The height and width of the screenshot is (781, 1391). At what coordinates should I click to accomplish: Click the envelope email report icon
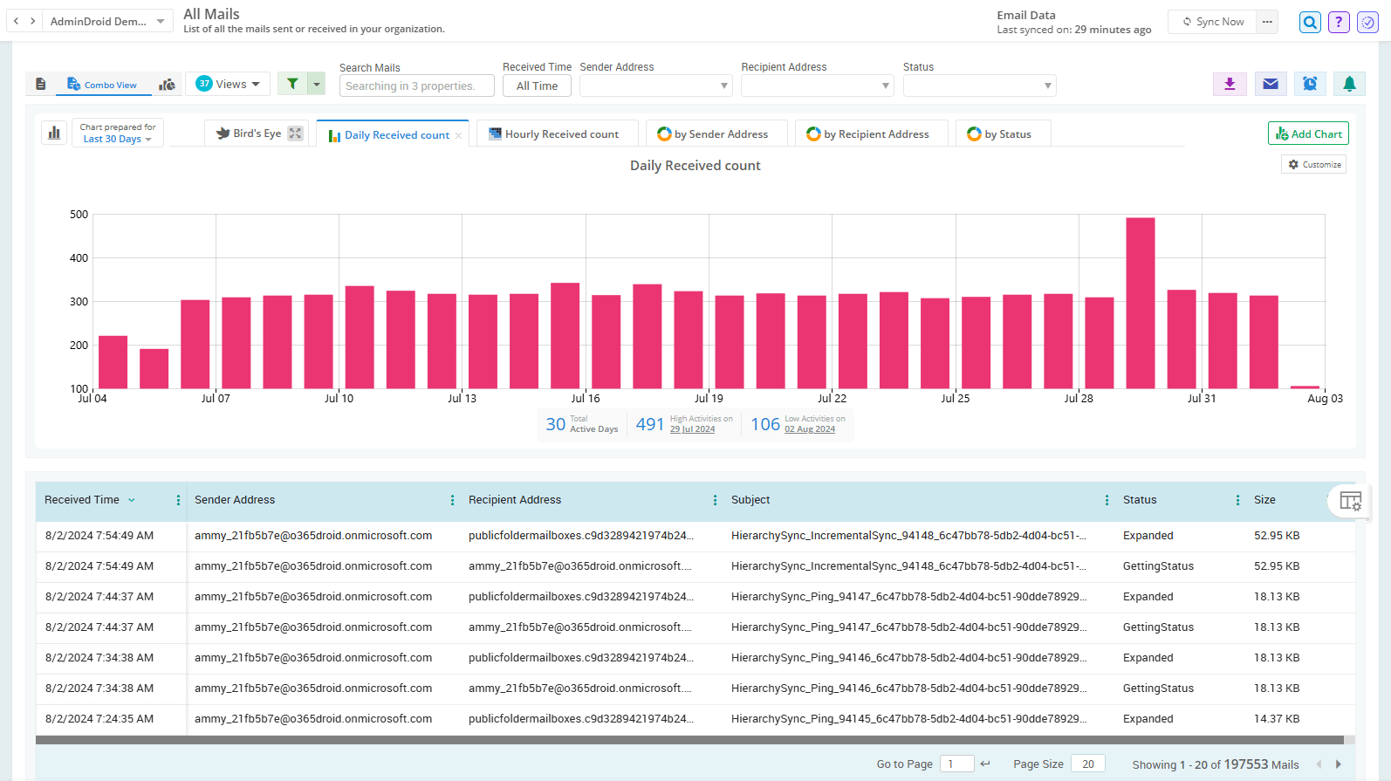pos(1271,84)
